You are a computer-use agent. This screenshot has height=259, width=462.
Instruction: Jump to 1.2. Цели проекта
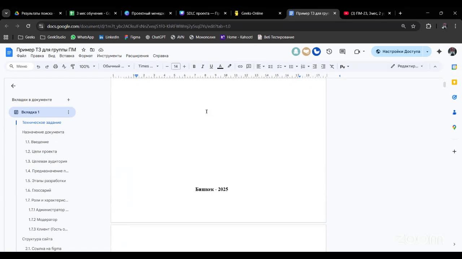(41, 151)
